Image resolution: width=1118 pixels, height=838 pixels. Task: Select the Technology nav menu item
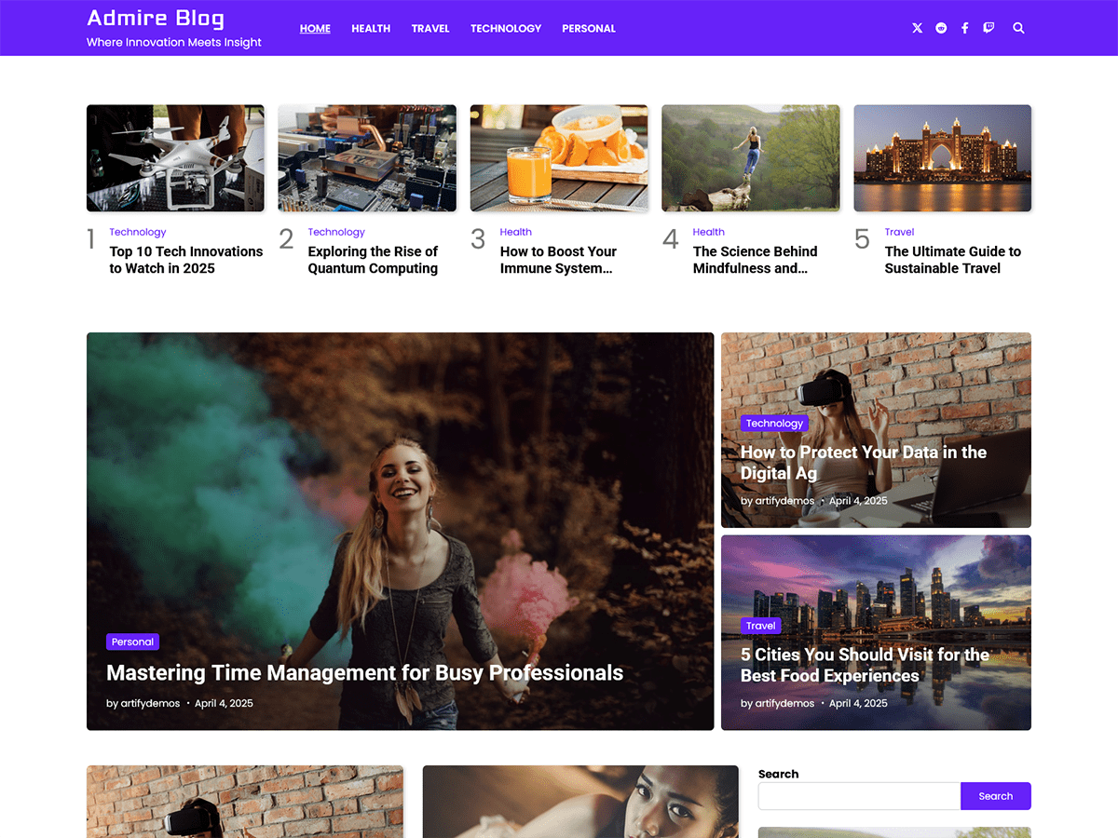[505, 29]
